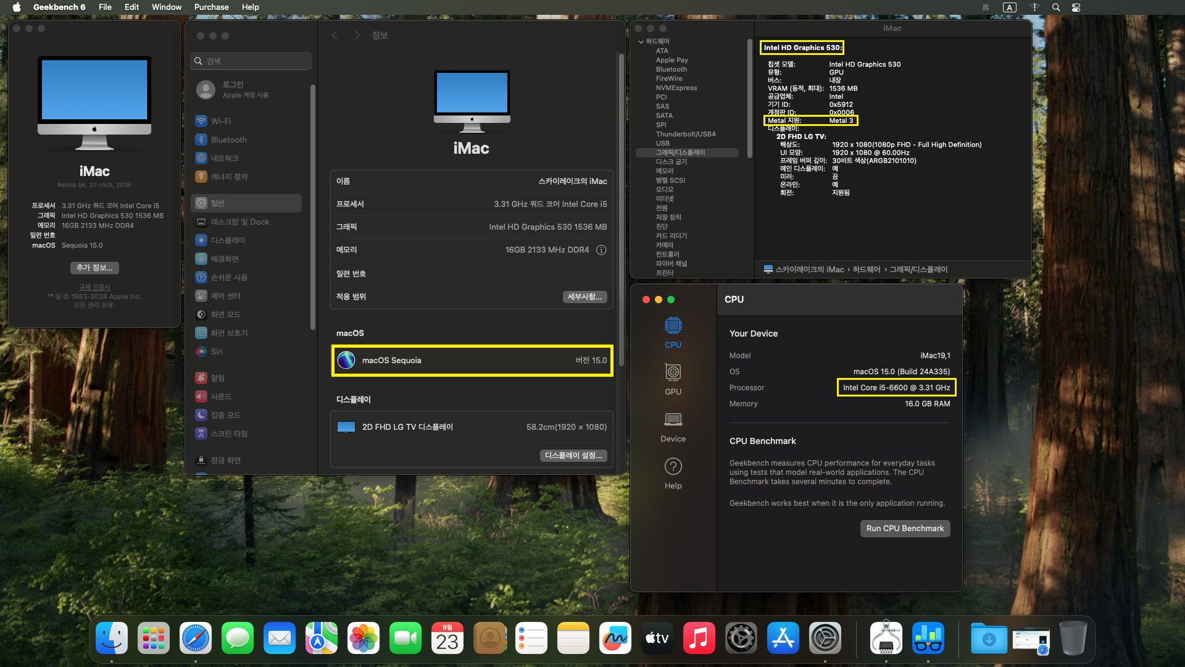The width and height of the screenshot is (1185, 667).
Task: Open Messages from the Dock
Action: coord(238,638)
